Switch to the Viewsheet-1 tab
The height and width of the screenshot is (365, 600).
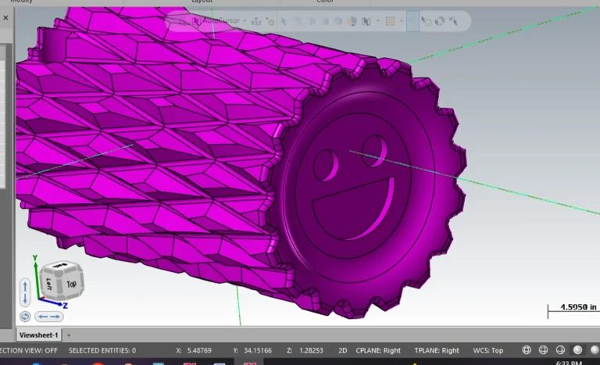point(38,335)
